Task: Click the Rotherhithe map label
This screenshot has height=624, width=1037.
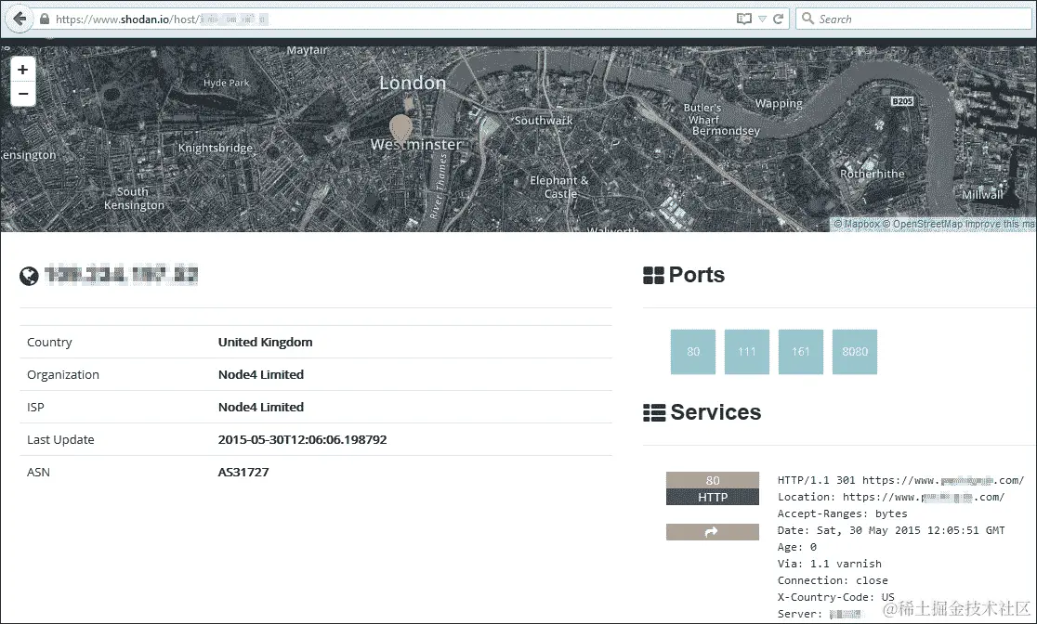Action: click(873, 174)
